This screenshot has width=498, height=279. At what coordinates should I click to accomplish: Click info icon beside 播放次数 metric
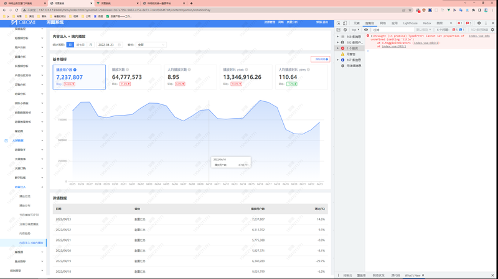[128, 70]
